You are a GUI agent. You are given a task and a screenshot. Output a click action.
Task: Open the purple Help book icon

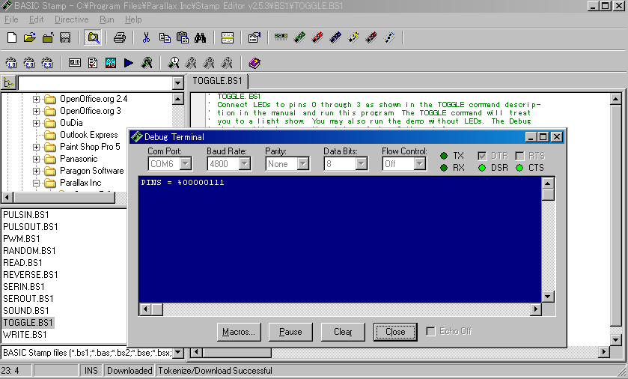[254, 63]
